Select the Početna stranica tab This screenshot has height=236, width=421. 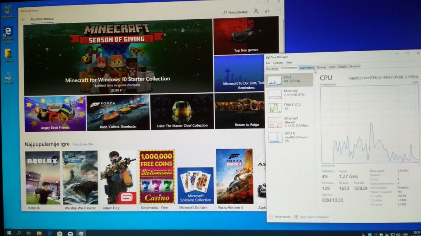coord(42,19)
